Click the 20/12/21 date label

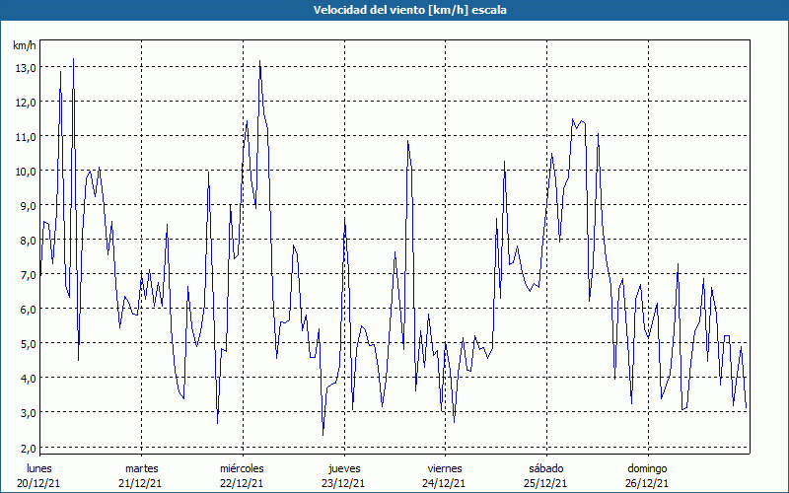pos(38,483)
